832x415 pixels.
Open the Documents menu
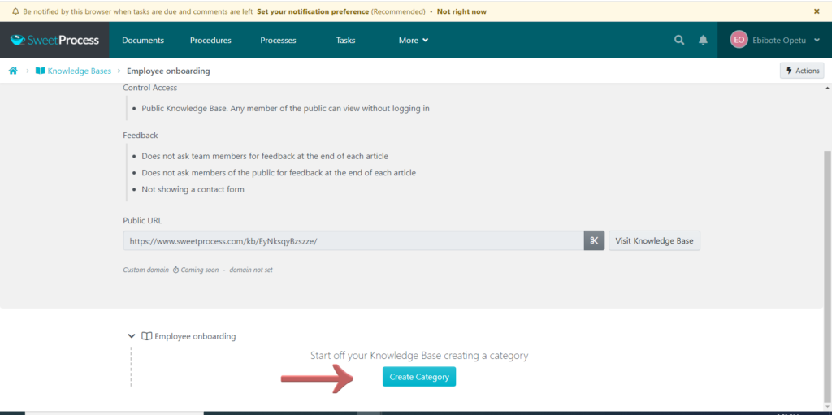(x=143, y=40)
